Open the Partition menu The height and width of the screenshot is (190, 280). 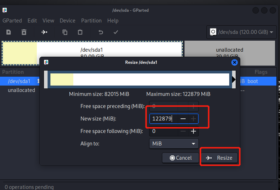(x=91, y=21)
